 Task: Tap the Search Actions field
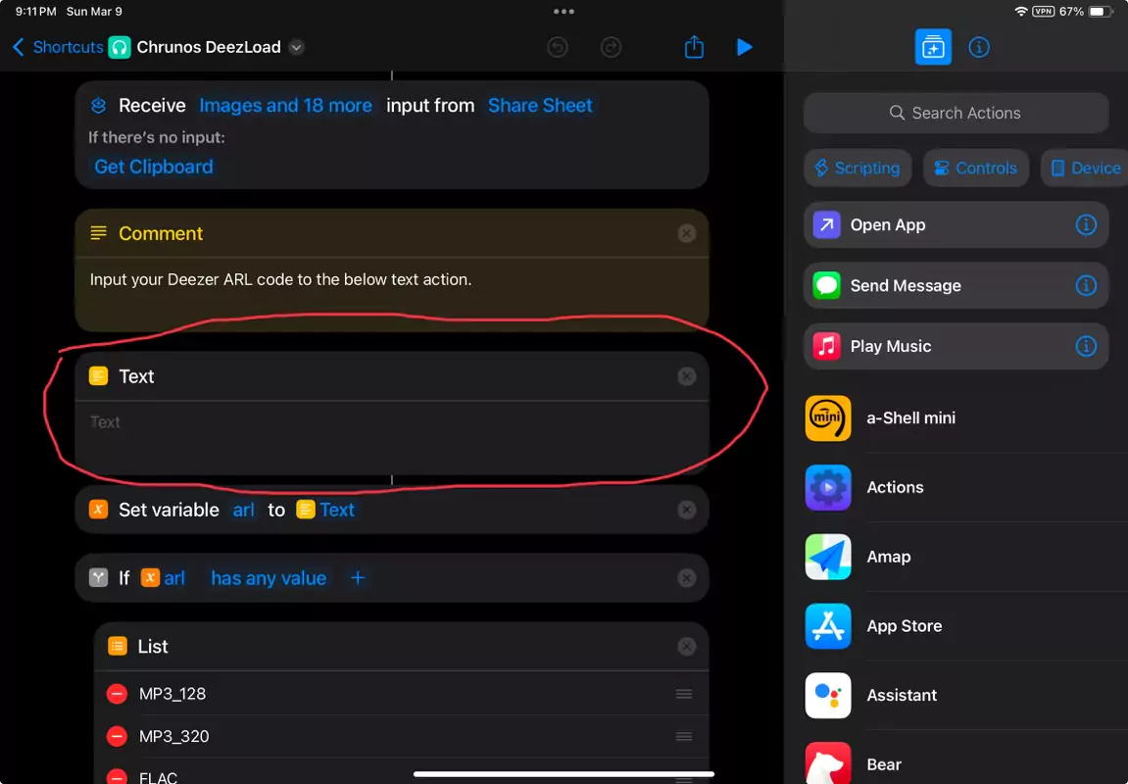click(956, 113)
